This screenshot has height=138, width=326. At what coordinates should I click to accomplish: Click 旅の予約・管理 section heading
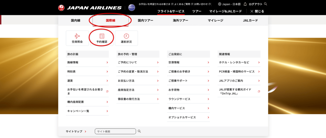(x=138, y=54)
